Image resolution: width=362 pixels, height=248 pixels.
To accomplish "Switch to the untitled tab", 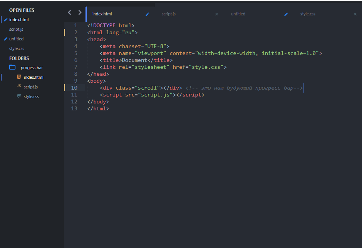I will point(238,14).
